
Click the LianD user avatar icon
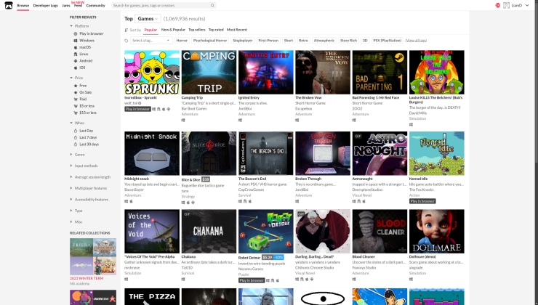507,5
